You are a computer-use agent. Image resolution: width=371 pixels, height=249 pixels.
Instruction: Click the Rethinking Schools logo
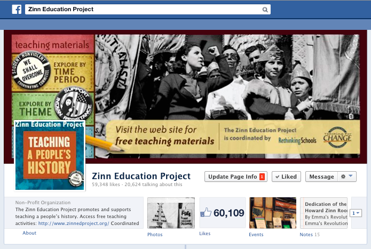click(297, 140)
